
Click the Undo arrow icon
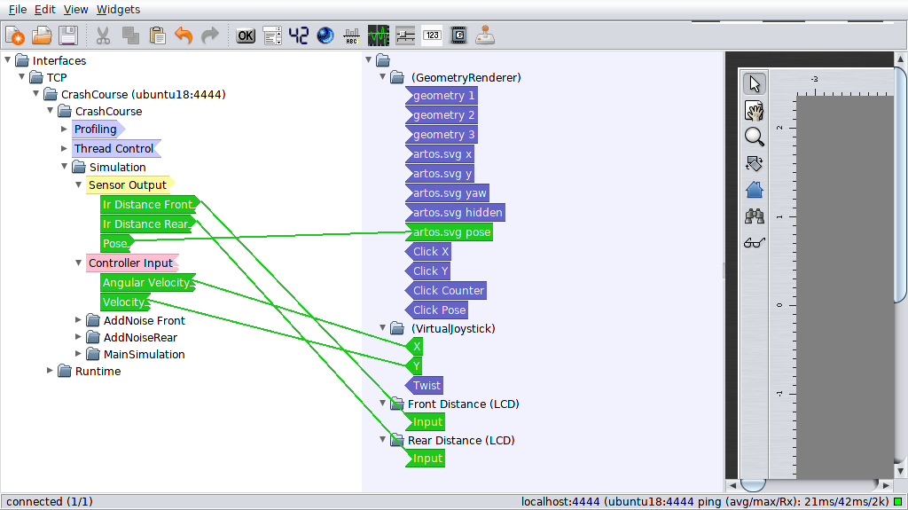[184, 36]
